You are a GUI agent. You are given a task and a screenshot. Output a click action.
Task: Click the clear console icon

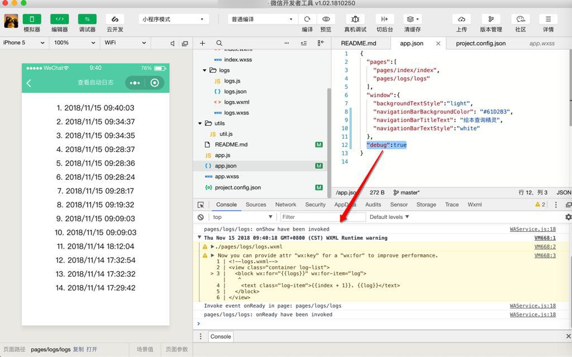[201, 217]
